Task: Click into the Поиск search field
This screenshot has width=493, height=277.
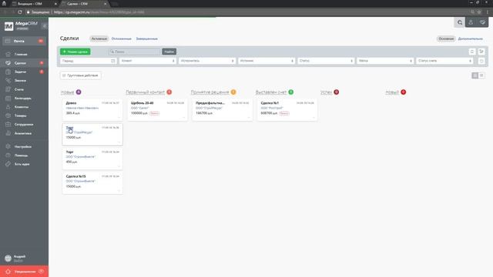Action: coord(135,52)
